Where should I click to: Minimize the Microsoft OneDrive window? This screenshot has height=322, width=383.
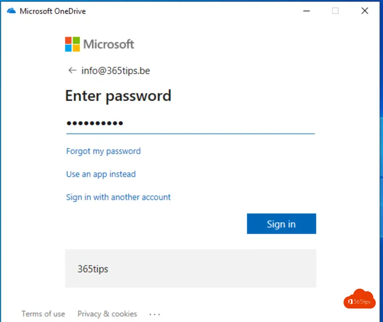307,11
